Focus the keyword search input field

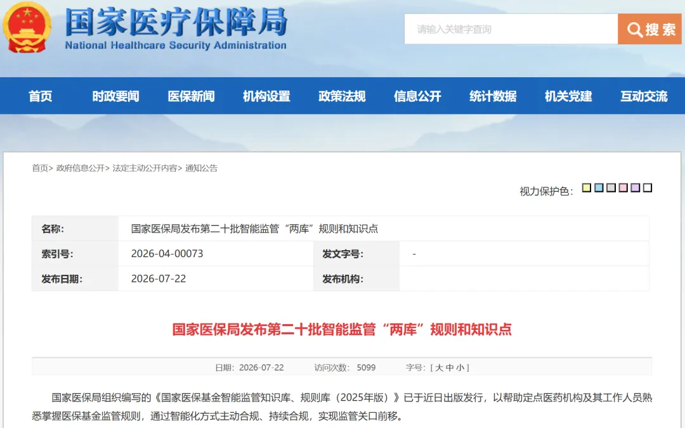point(511,29)
